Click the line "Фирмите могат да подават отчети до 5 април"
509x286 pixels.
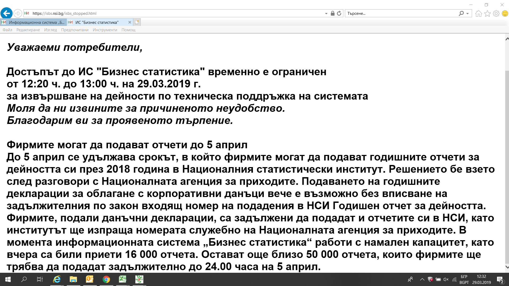[x=127, y=145]
